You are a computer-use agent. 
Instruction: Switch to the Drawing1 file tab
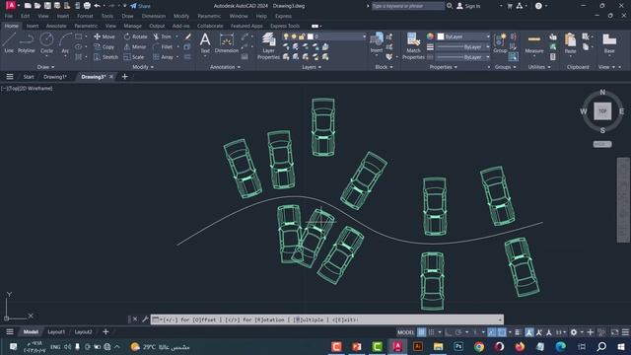[x=55, y=77]
